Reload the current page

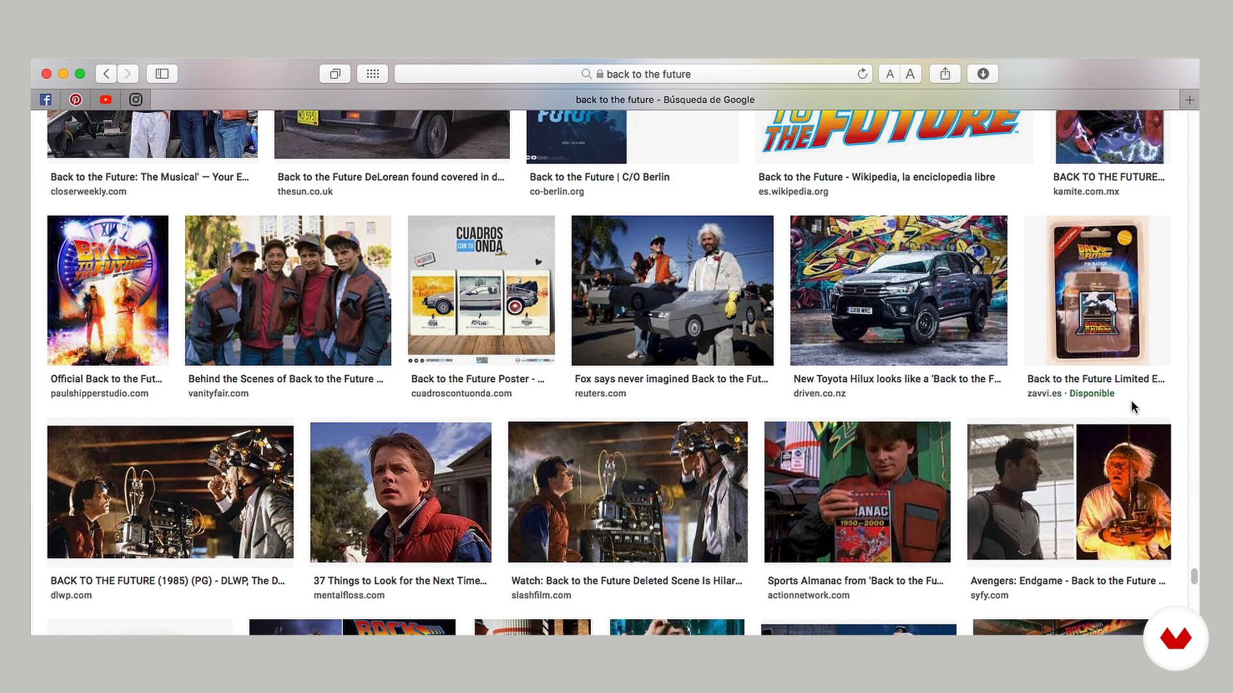(862, 74)
